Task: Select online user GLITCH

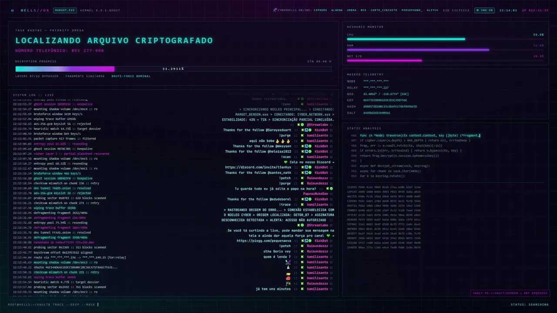Action: pyautogui.click(x=433, y=10)
